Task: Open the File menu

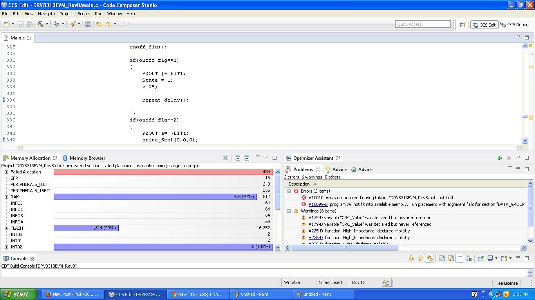Action: tap(5, 14)
